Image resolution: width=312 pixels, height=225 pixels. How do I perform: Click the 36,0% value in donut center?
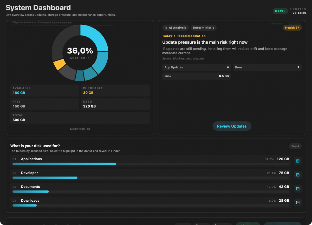click(x=80, y=51)
